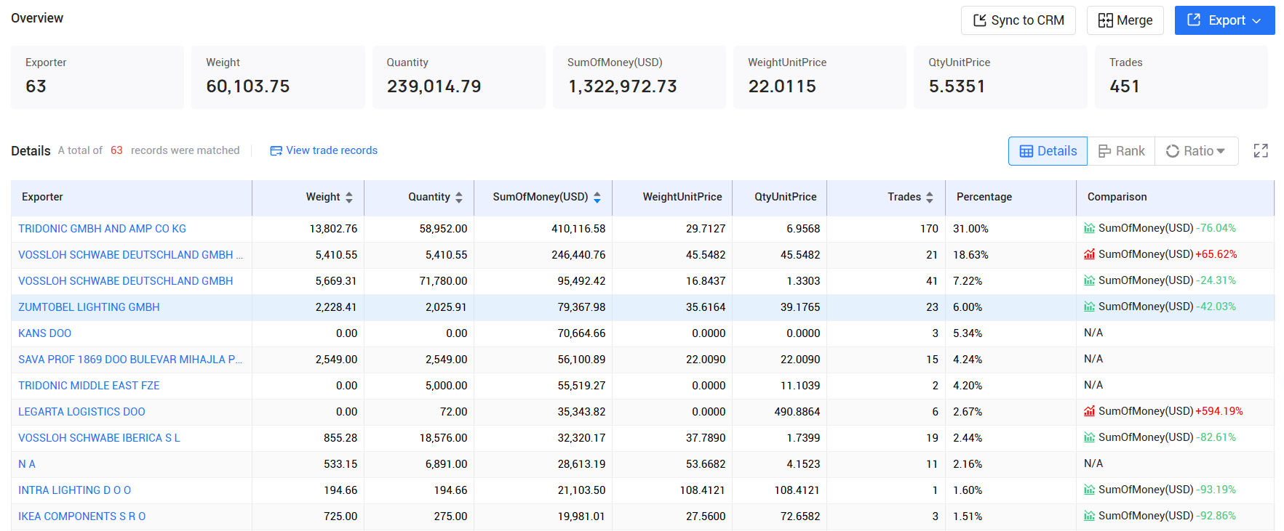
Task: Click the Merge button
Action: click(1125, 20)
